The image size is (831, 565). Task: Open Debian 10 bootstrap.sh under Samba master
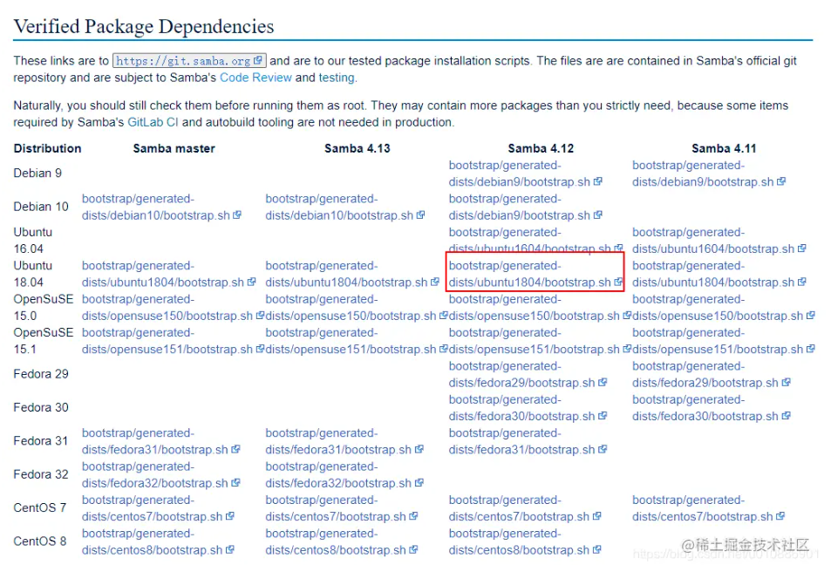[x=161, y=207]
